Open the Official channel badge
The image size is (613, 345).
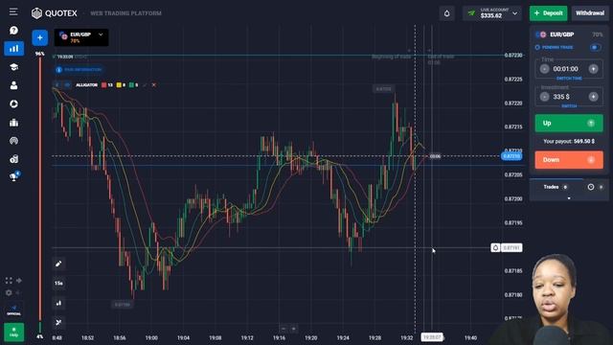(13, 310)
